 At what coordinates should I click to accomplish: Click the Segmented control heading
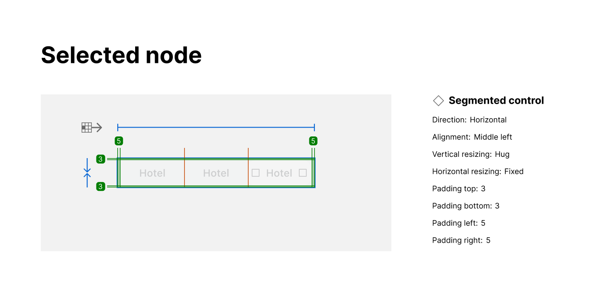click(496, 101)
